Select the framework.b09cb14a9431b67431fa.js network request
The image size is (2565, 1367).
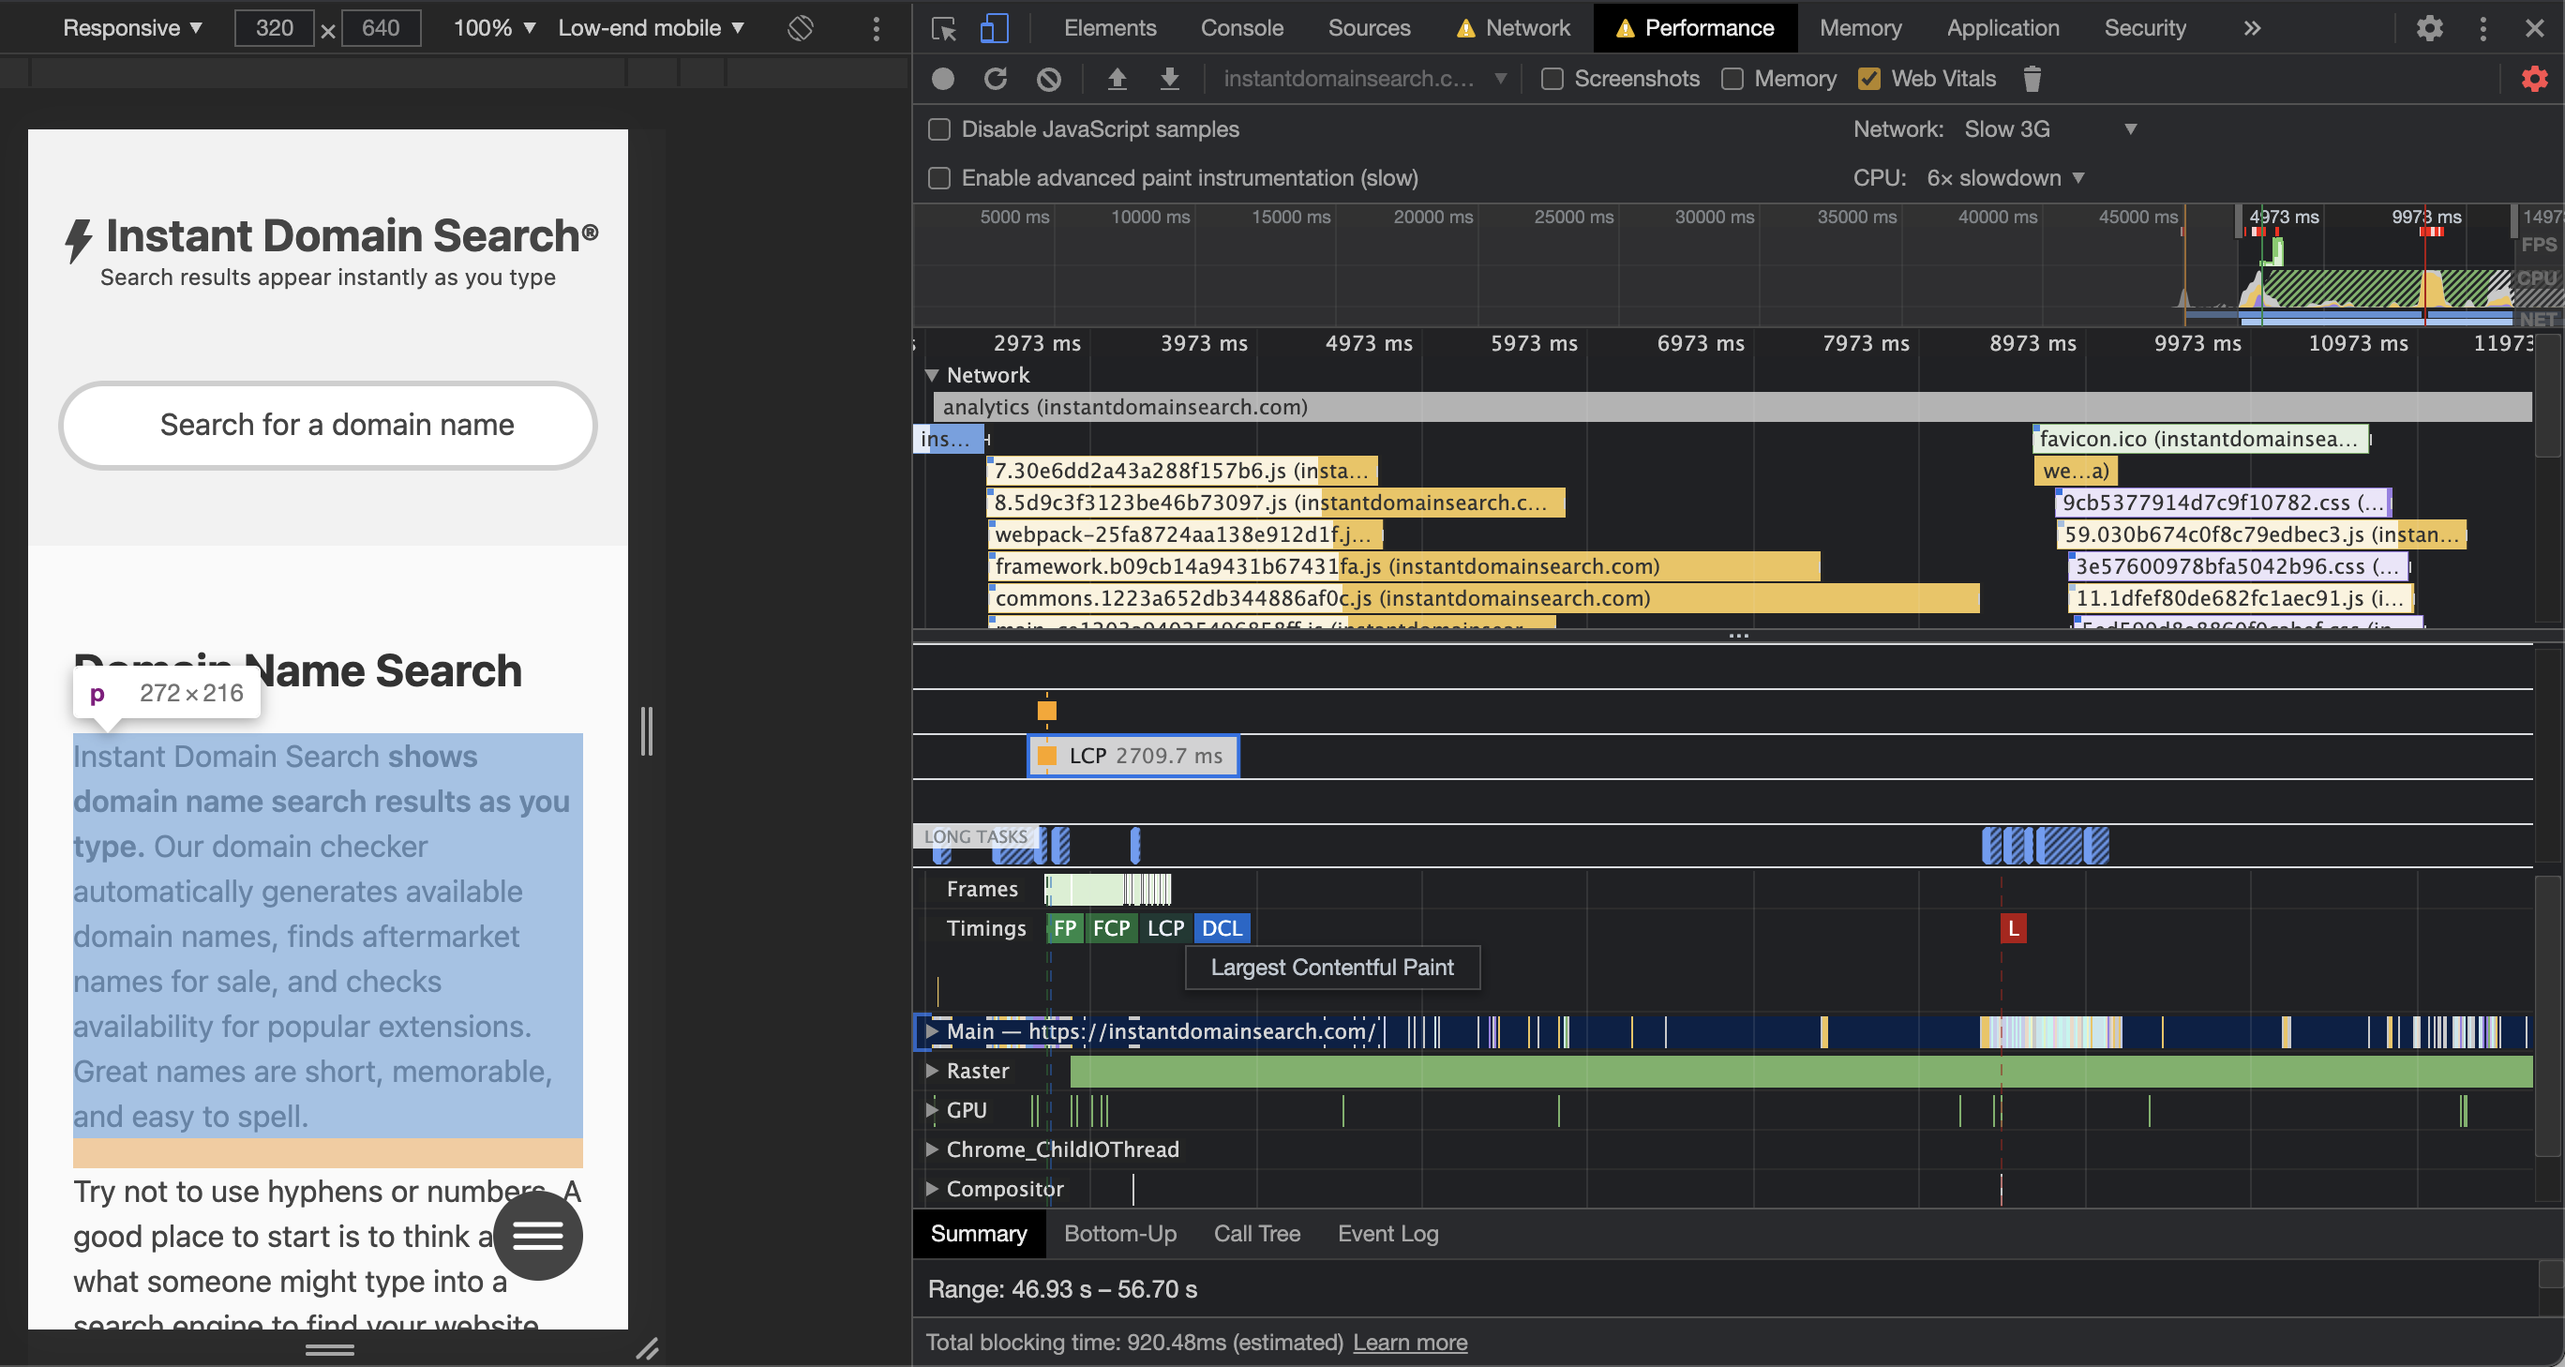click(x=1404, y=566)
